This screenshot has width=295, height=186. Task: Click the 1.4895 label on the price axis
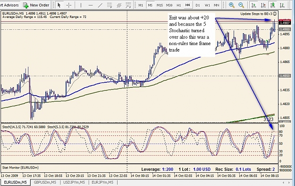[285, 34]
